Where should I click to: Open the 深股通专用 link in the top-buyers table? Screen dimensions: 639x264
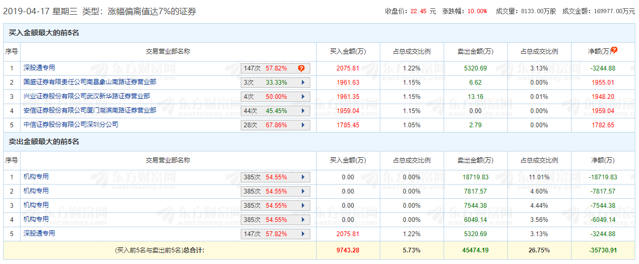pyautogui.click(x=39, y=68)
